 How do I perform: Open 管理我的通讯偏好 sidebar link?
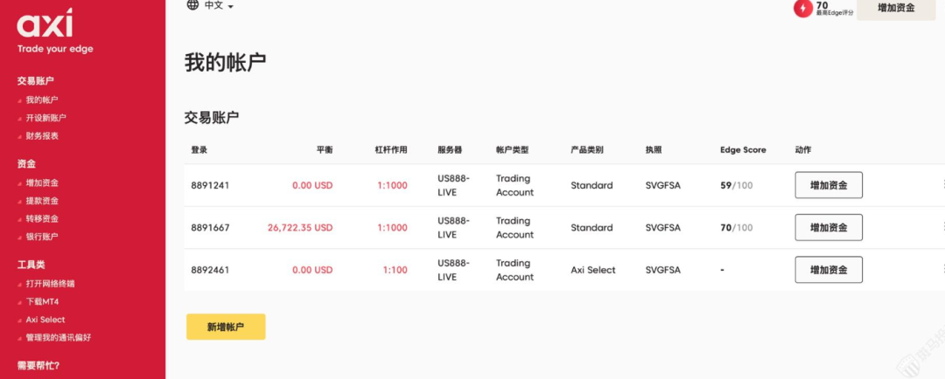pos(58,337)
